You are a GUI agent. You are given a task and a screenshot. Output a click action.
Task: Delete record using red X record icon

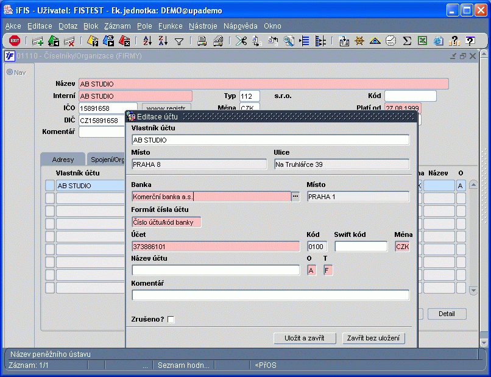click(69, 41)
